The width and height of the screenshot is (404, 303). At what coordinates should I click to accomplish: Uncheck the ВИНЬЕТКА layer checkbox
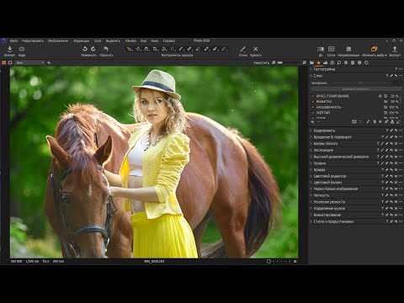pyautogui.click(x=313, y=102)
